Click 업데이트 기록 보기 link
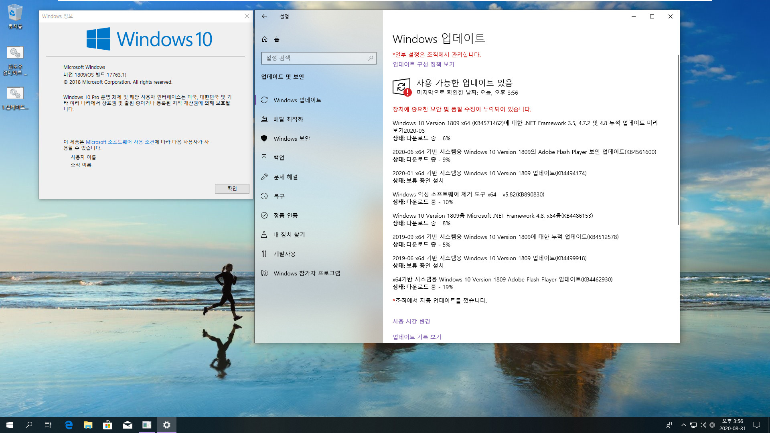Screen dimensions: 770x433 click(417, 337)
